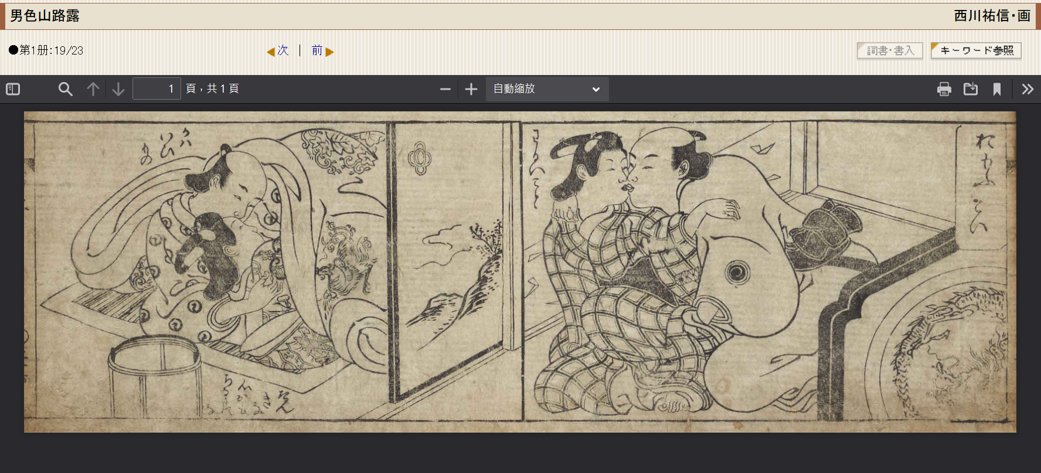The image size is (1041, 473).
Task: Open find in document search
Action: tap(66, 89)
